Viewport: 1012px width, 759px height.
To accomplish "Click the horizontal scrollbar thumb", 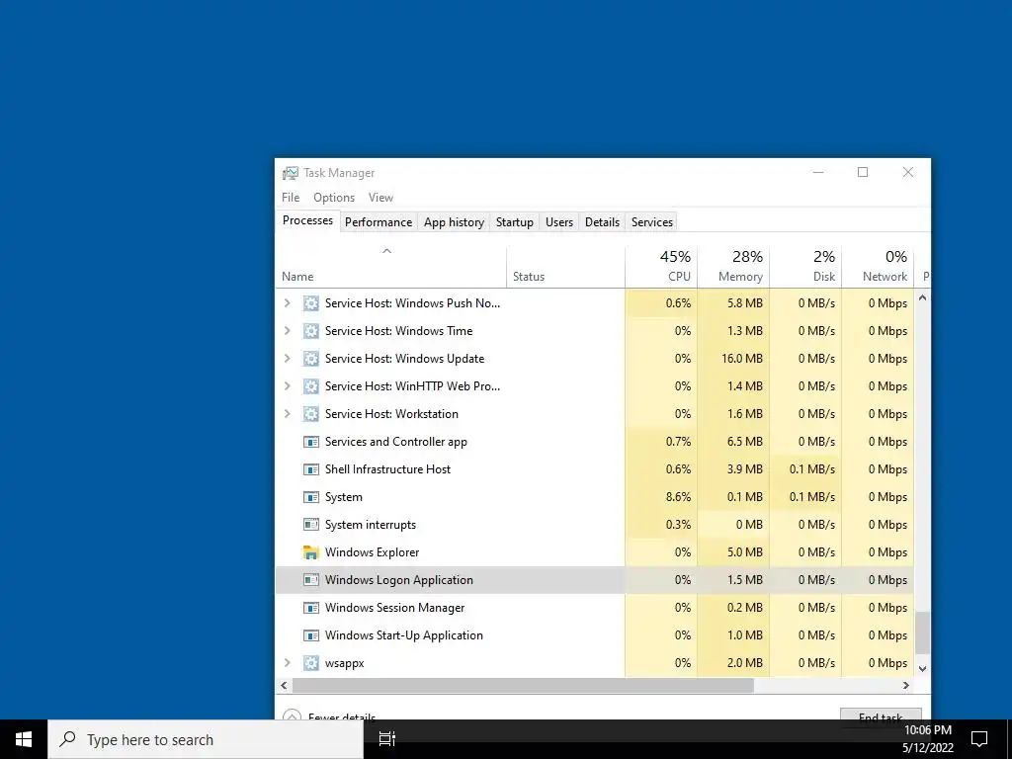I will tap(523, 686).
